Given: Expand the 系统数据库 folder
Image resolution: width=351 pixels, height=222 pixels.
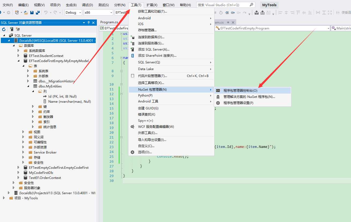Looking at the screenshot, I should coord(18,51).
